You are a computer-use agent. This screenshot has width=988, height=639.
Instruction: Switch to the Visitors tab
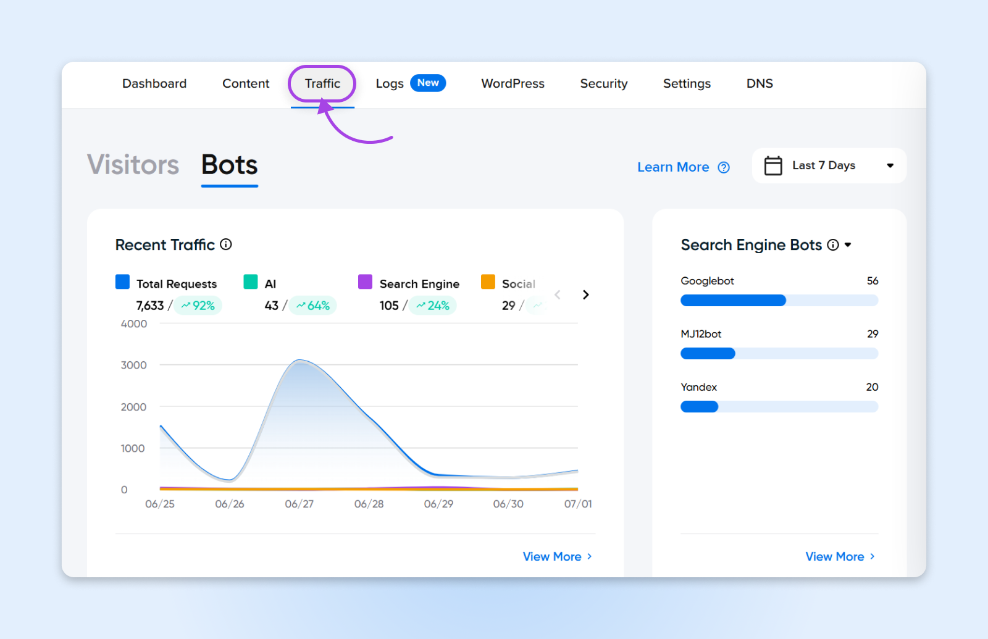133,164
